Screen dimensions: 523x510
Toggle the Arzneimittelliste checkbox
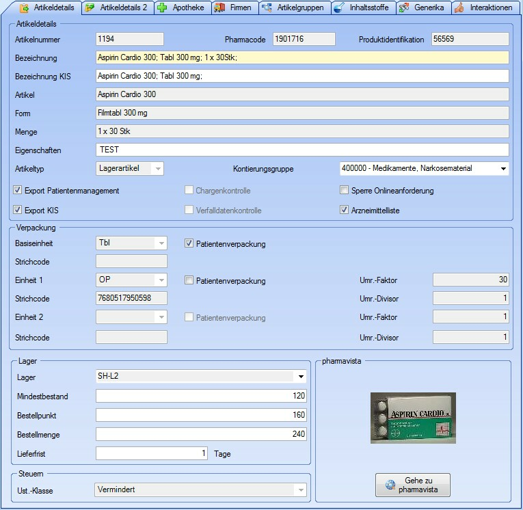(345, 211)
